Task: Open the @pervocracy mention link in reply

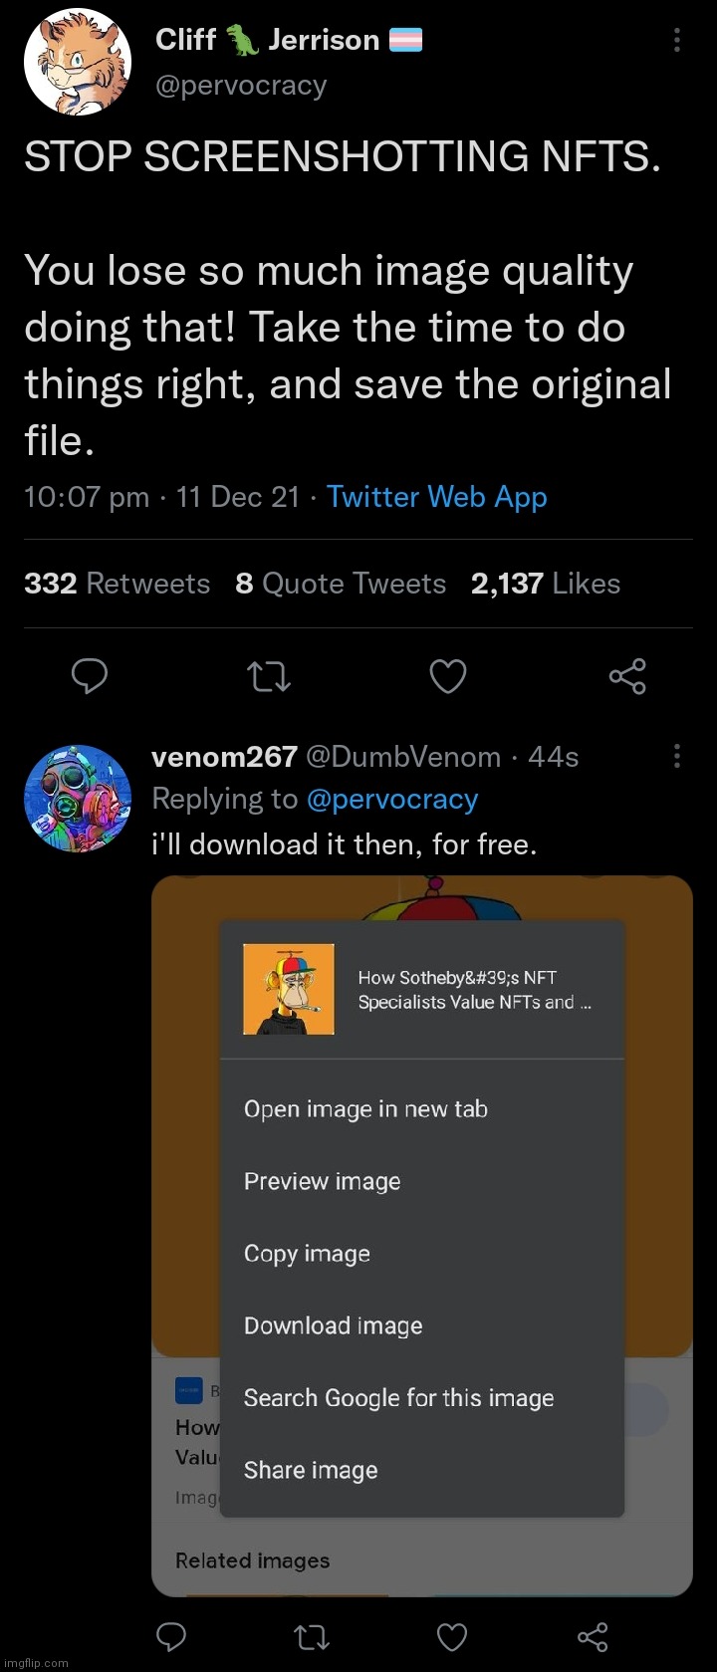Action: (x=392, y=799)
